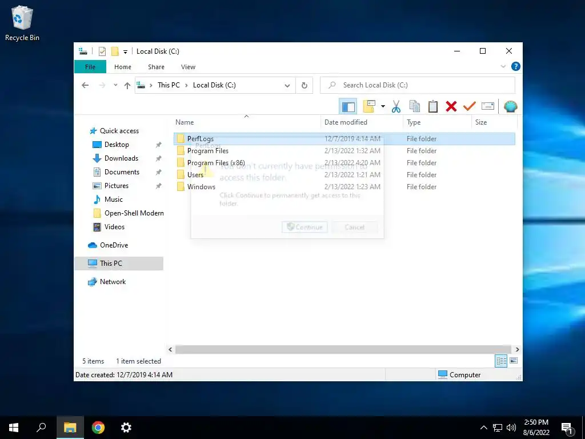The width and height of the screenshot is (585, 439).
Task: Click the taskbar Search magnifier icon
Action: click(x=41, y=428)
